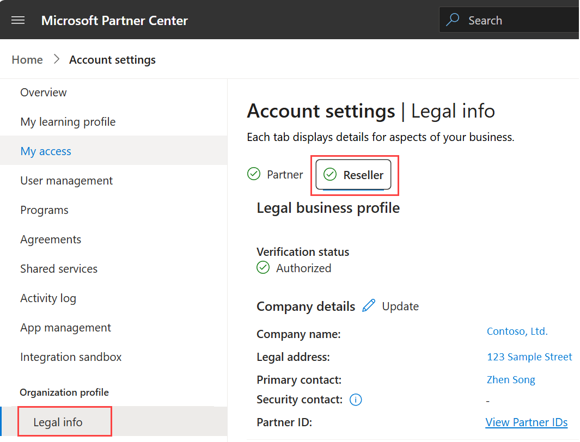Click the Authorized green checkmark icon
The image size is (580, 442).
[263, 268]
